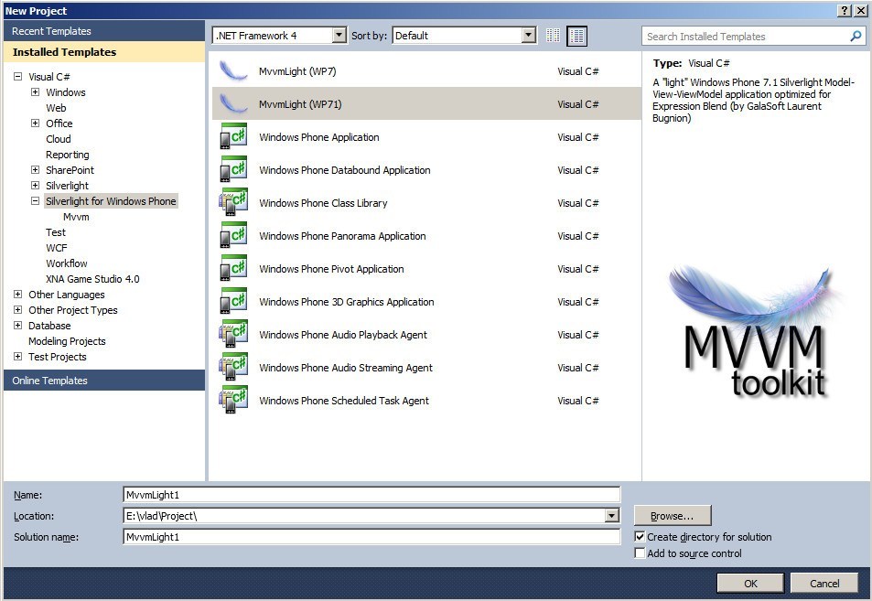Viewport: 872px width, 601px height.
Task: Click the Windows Phone Scheduled Task Agent icon
Action: point(233,401)
